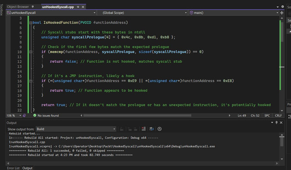Toggle word wrap in Output
This screenshot has width=291, height=170.
151,129
